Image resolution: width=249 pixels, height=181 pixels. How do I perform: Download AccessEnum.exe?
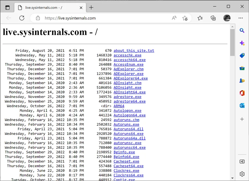(128, 65)
